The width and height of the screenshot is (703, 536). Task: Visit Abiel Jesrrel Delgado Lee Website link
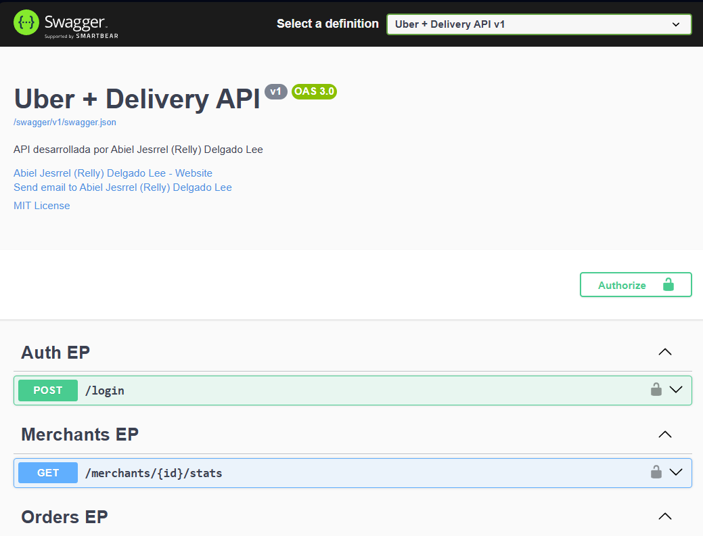coord(113,173)
